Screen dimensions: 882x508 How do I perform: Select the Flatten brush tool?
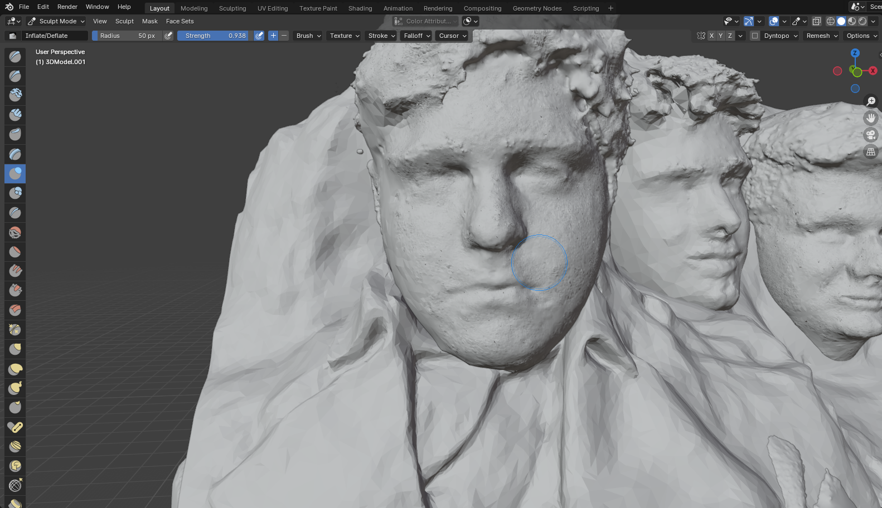pyautogui.click(x=15, y=252)
